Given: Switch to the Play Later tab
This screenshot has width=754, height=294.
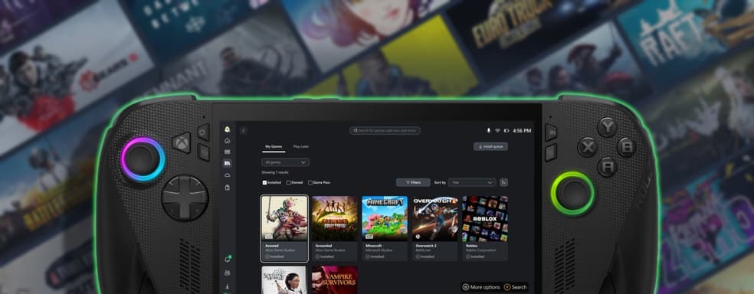Looking at the screenshot, I should tap(301, 146).
